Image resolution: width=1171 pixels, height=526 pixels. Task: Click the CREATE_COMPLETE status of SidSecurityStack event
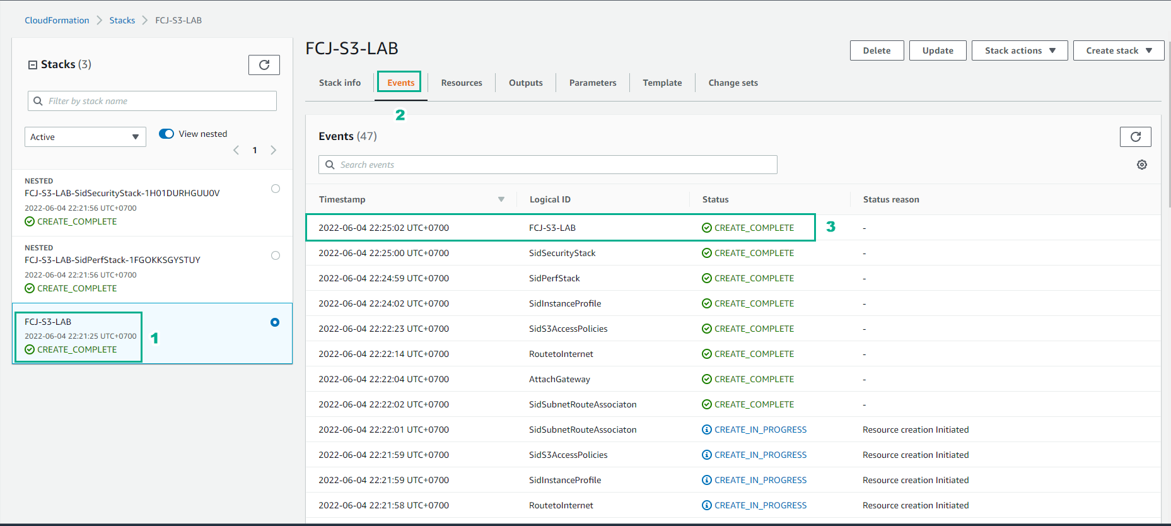748,253
